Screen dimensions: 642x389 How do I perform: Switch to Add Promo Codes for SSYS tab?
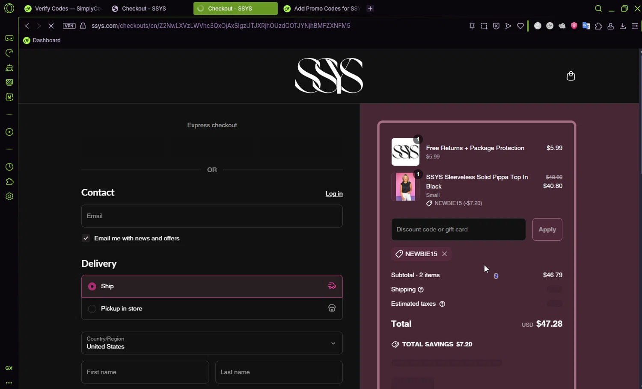pos(322,9)
